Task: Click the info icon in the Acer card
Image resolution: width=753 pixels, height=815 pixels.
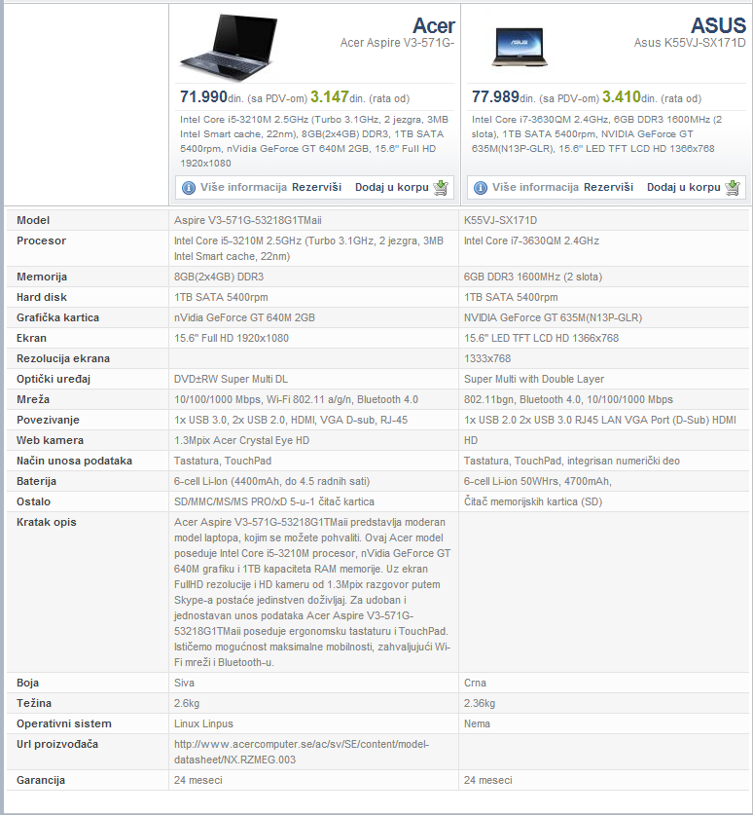Action: 189,188
